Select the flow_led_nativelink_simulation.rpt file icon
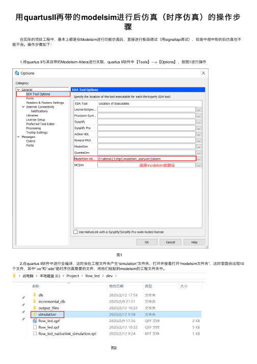 [x=35, y=333]
